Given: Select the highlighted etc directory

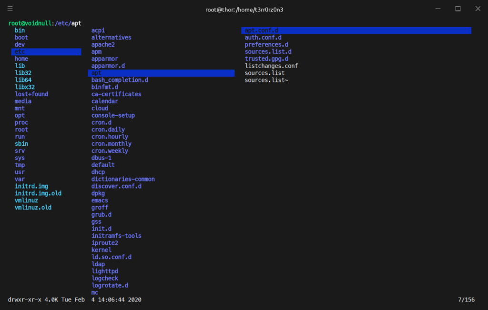Looking at the screenshot, I should click(x=20, y=51).
